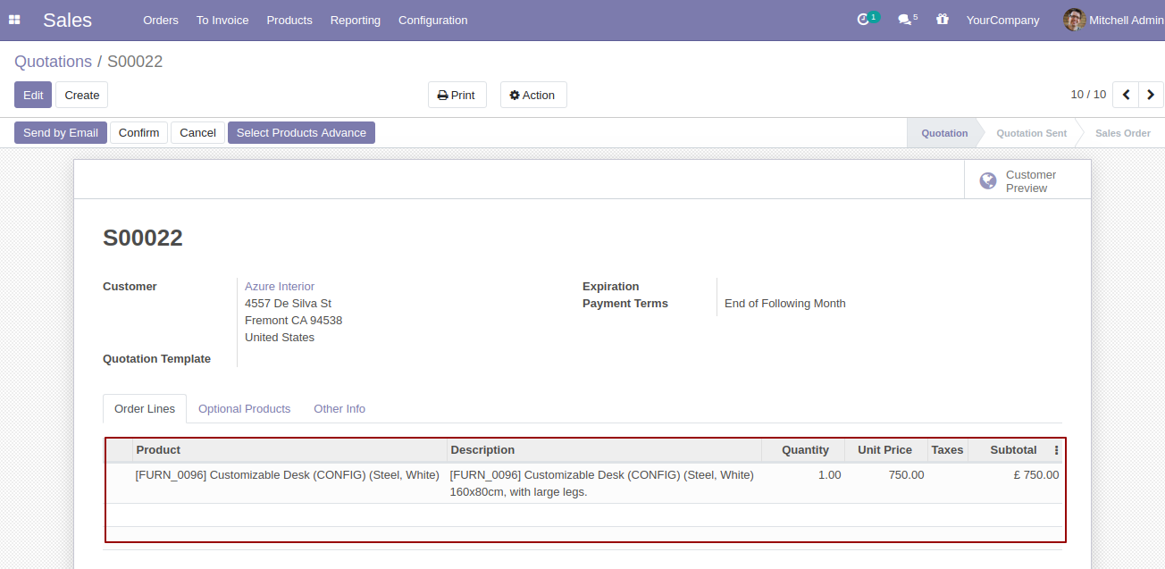1165x569 pixels.
Task: Switch to Other Info tab
Action: [x=339, y=409]
